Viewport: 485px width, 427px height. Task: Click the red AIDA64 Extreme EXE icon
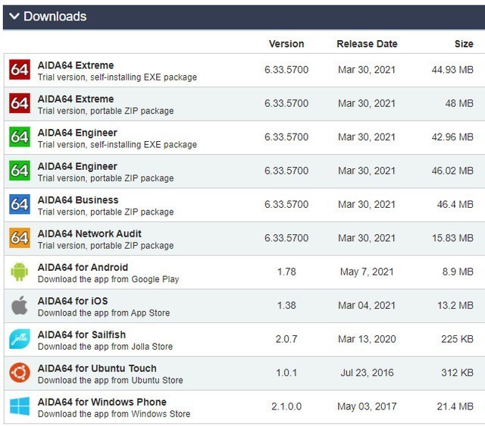coord(20,71)
